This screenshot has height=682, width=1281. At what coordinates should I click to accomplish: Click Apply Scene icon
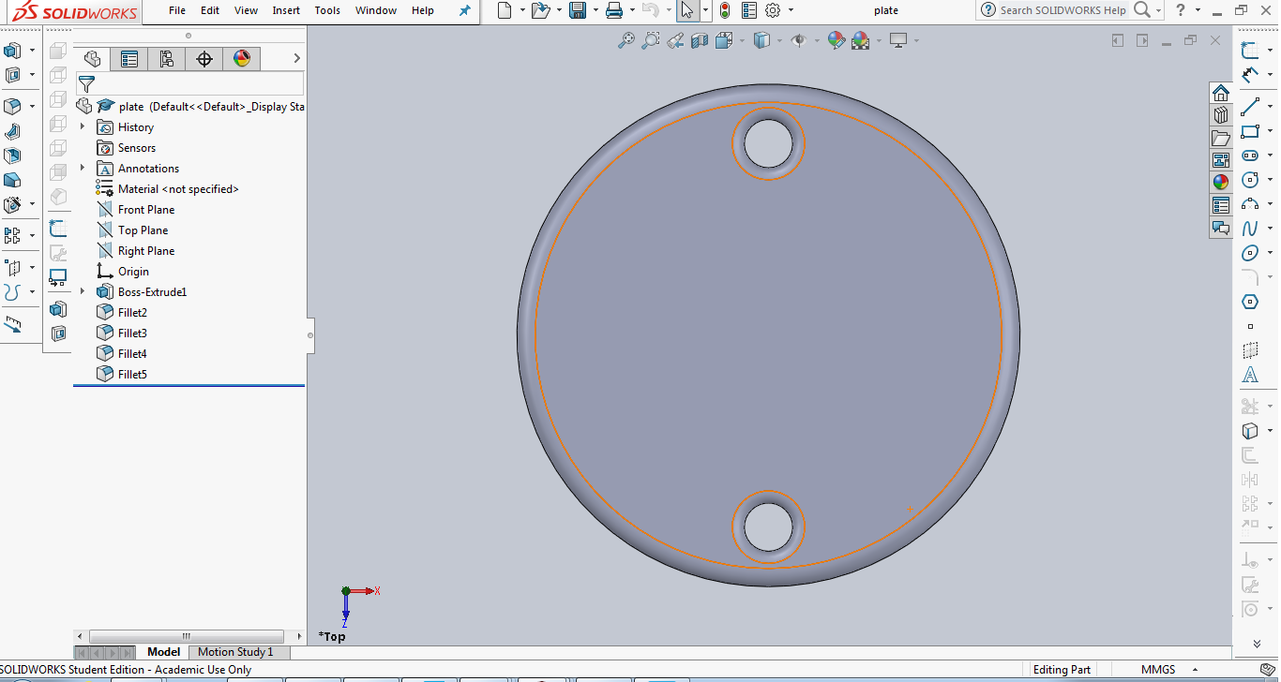click(860, 40)
